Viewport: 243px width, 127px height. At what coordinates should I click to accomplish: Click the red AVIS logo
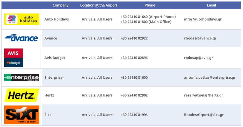(14, 53)
